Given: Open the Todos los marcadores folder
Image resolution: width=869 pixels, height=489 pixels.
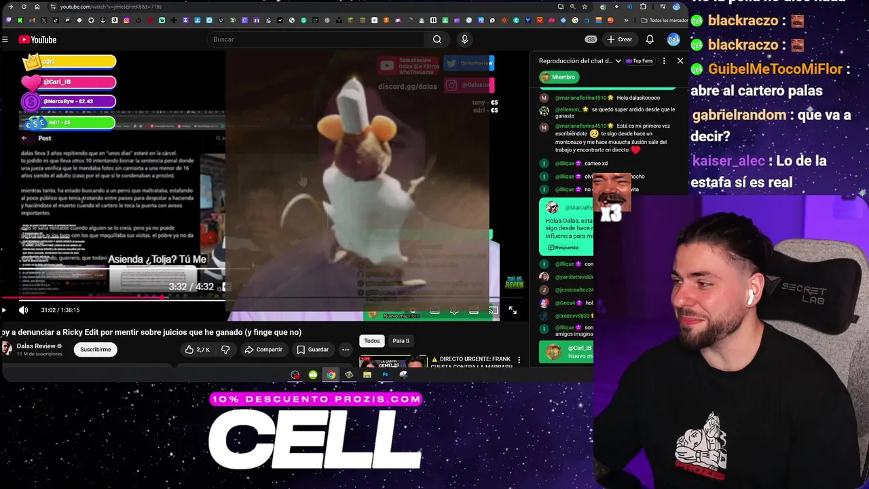Looking at the screenshot, I should (664, 20).
